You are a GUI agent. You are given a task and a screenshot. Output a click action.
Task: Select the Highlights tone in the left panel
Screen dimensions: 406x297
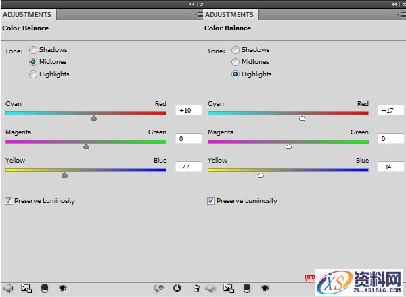click(x=32, y=74)
